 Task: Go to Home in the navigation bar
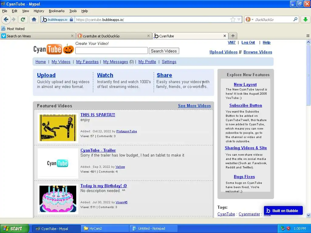(41, 62)
